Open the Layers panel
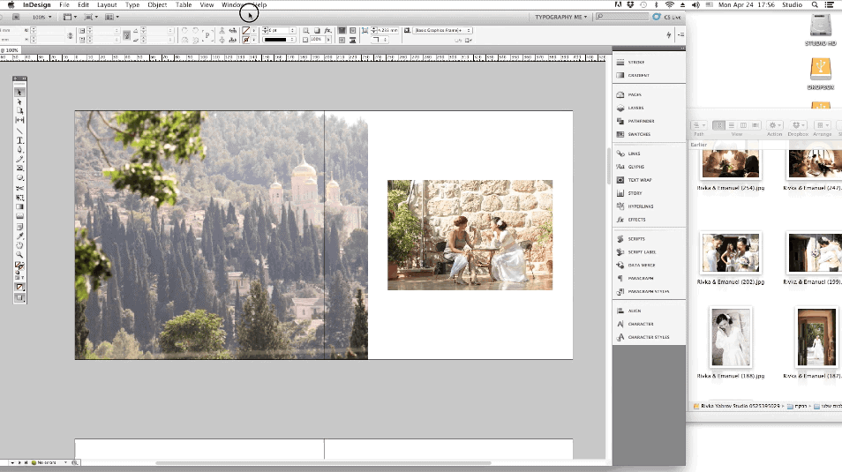 635,108
